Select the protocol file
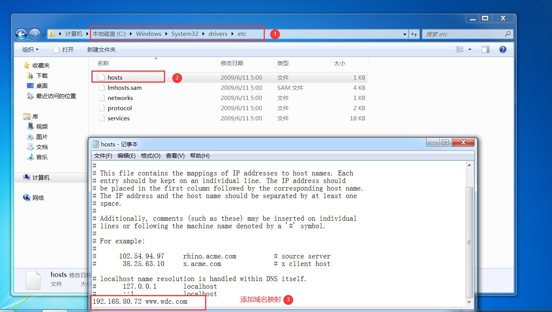The height and width of the screenshot is (312, 552). point(120,108)
